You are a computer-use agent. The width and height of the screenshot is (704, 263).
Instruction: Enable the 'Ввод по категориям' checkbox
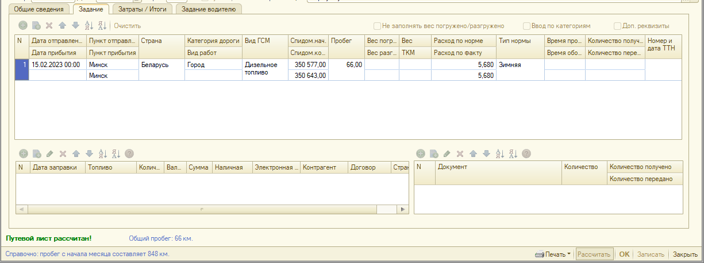526,26
